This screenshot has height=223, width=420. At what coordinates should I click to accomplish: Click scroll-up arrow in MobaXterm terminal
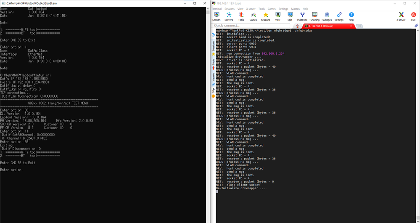pyautogui.click(x=418, y=31)
